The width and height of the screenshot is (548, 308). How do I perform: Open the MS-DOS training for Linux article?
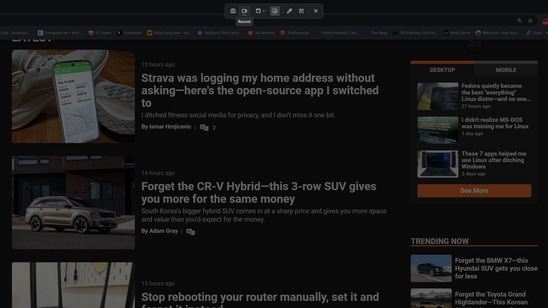click(x=495, y=123)
